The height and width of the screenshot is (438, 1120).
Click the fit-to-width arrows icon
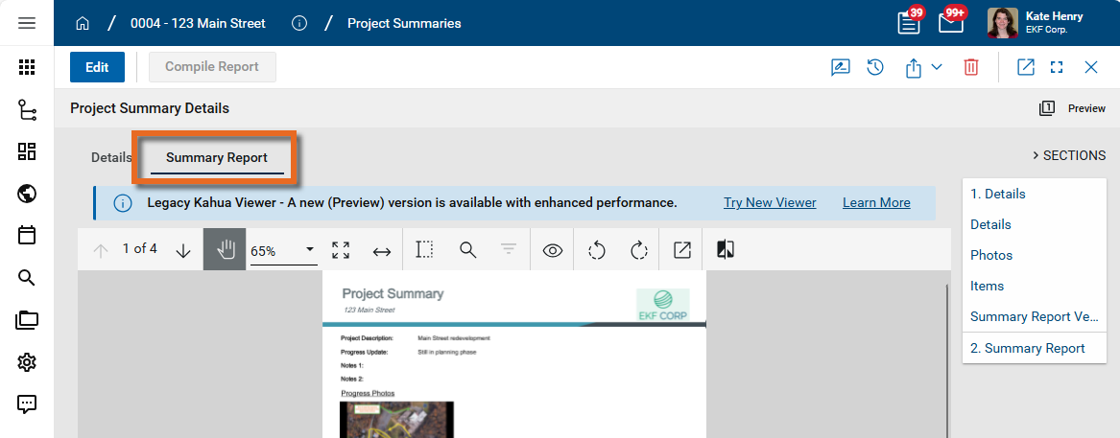tap(382, 250)
